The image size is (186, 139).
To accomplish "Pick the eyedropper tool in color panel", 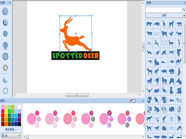I will coord(131,101).
